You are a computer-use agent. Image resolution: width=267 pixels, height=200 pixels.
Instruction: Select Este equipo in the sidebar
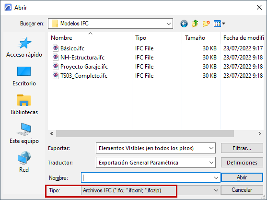pyautogui.click(x=24, y=133)
